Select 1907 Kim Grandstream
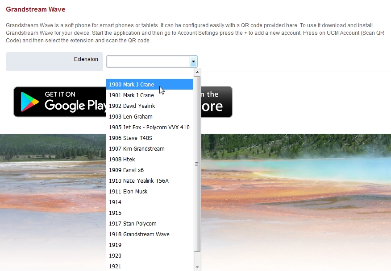Viewport: 391px width, 271px height. 150,149
